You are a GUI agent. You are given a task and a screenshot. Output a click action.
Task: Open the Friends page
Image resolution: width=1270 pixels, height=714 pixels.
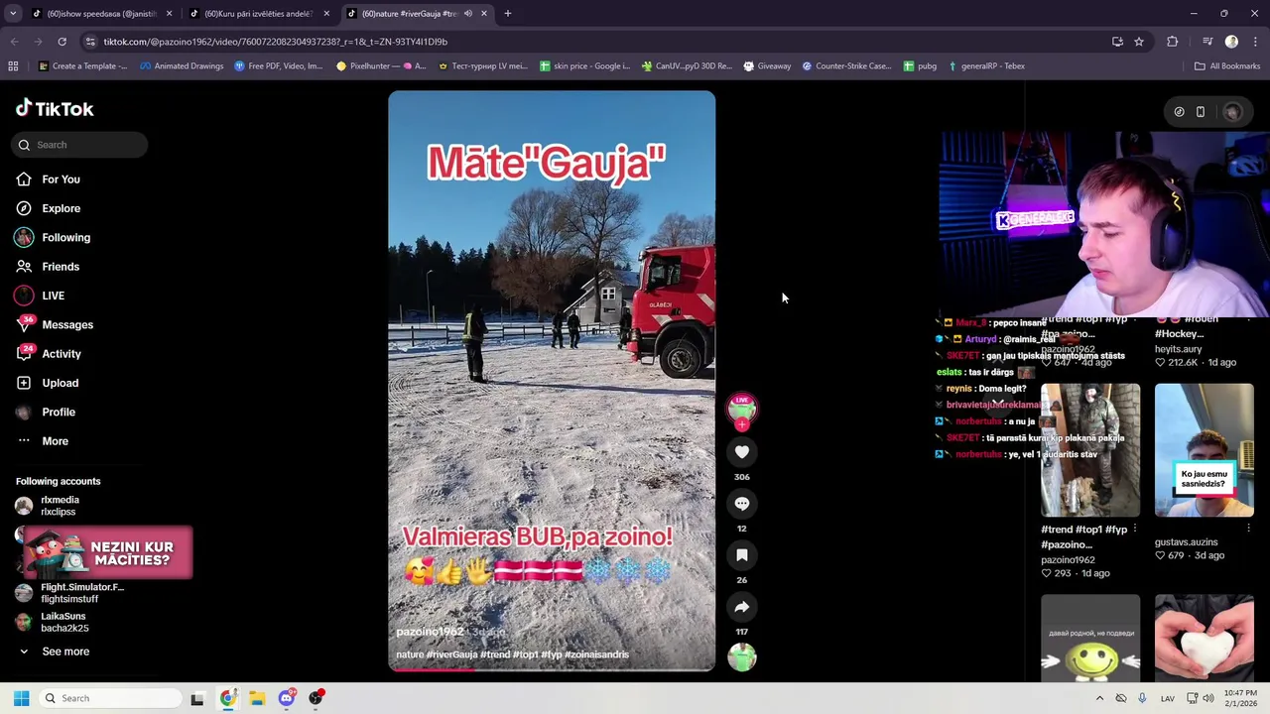(61, 267)
